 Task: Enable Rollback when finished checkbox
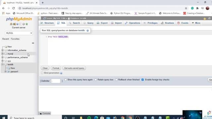tap(116, 80)
